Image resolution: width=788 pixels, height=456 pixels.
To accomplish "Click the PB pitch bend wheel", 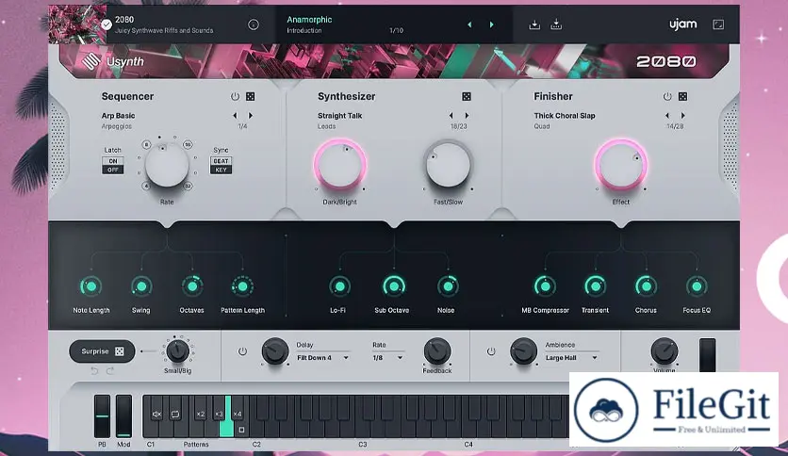I will [102, 416].
